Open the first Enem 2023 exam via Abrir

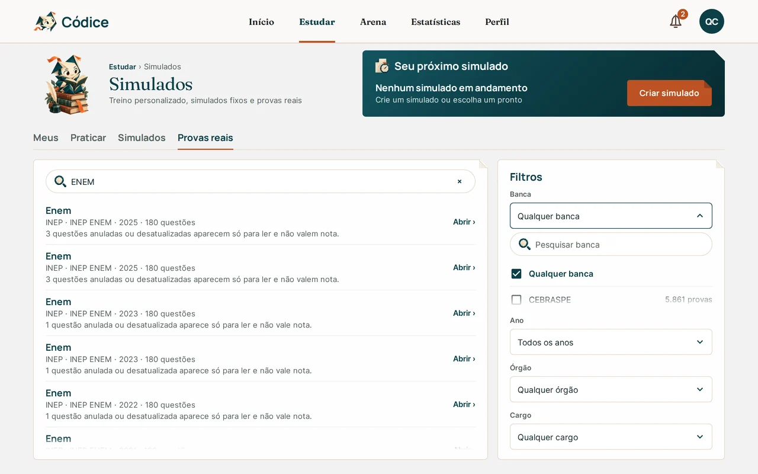pos(464,313)
